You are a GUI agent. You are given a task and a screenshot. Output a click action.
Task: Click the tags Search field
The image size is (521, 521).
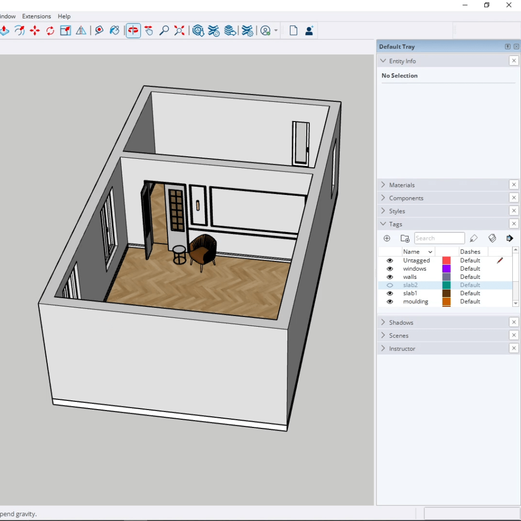(x=439, y=238)
